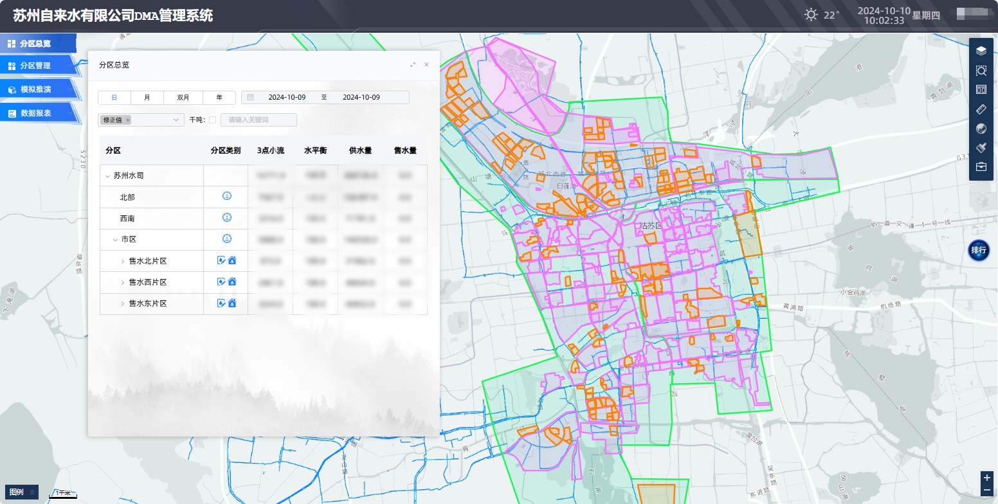Select the 双月 period option

tap(183, 98)
